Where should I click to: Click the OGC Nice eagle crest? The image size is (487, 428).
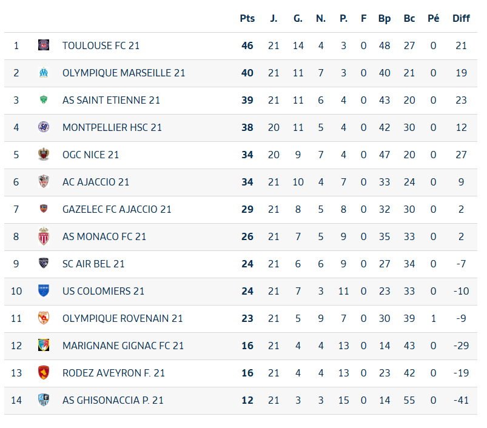44,154
